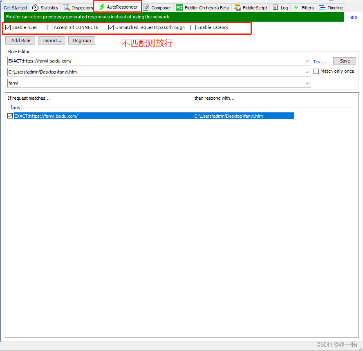Image resolution: width=363 pixels, height=351 pixels.
Task: Expand the response file path dropdown
Action: coord(307,72)
